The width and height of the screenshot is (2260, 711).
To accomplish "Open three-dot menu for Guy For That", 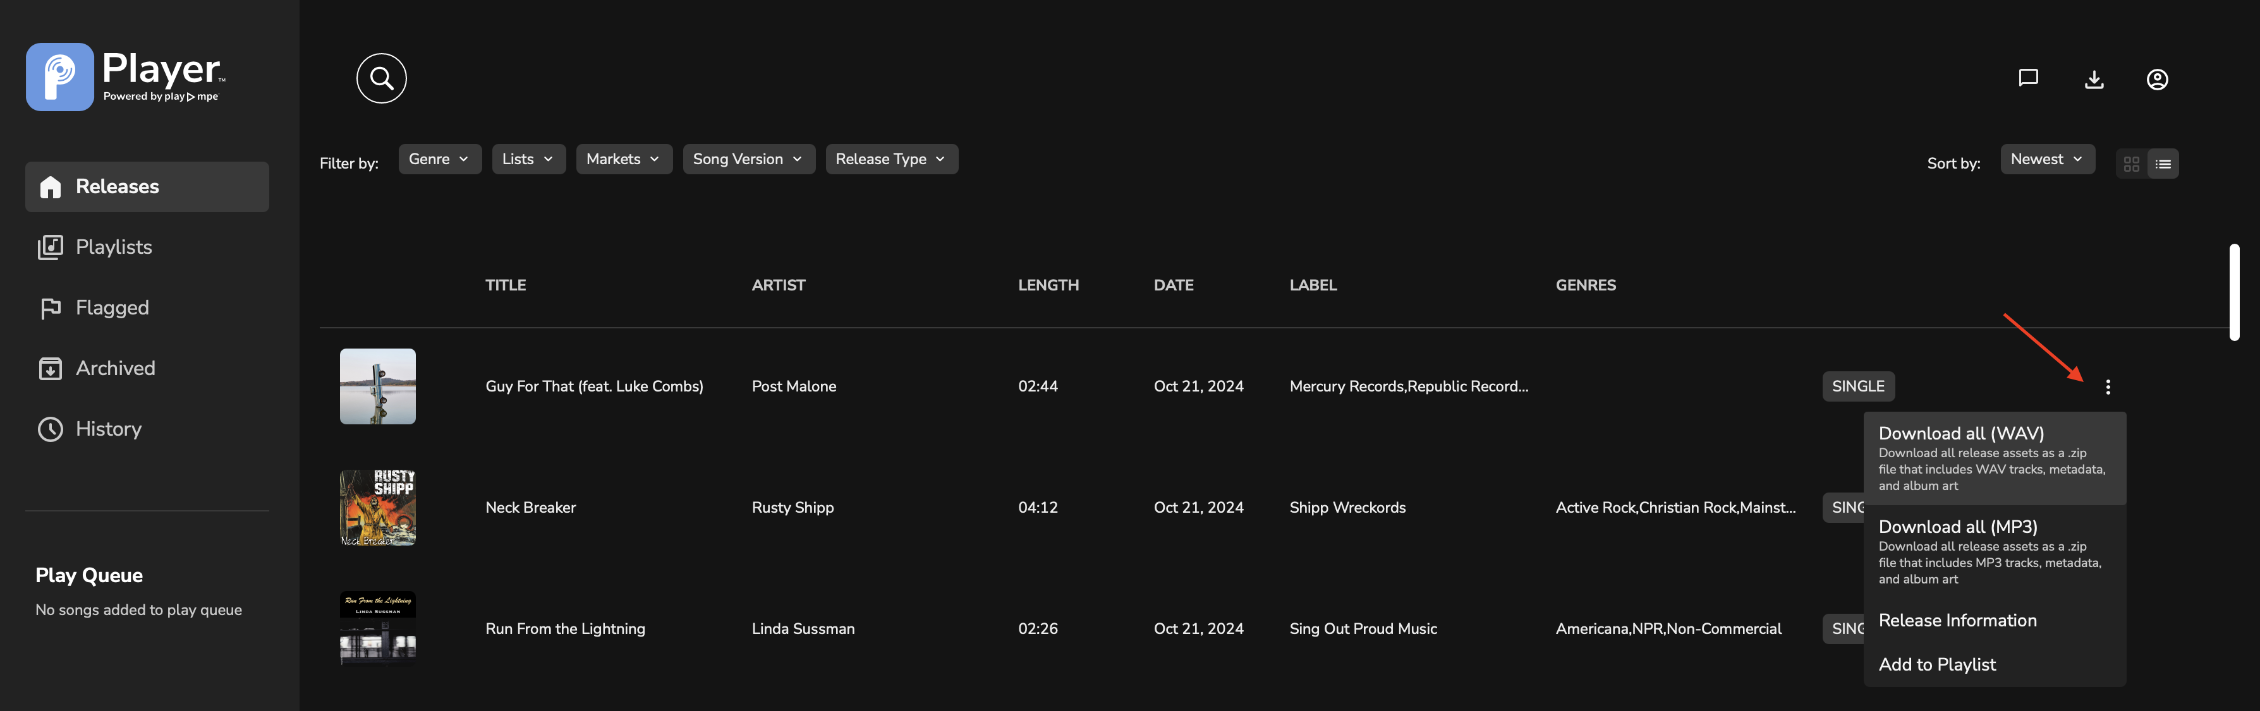I will pos(2107,386).
